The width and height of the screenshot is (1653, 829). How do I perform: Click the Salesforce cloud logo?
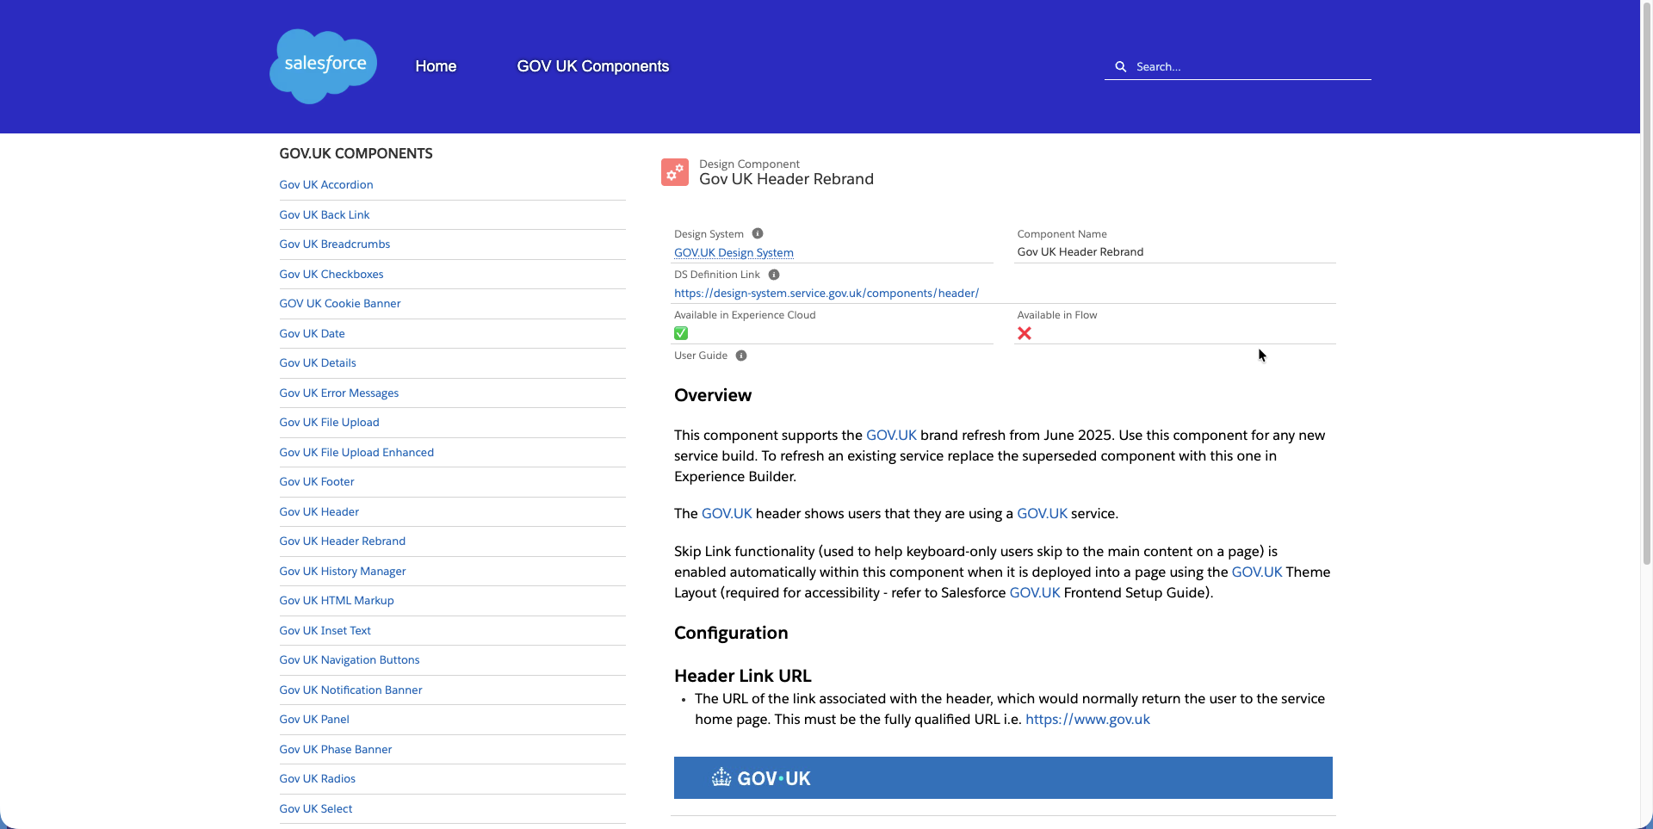(x=324, y=65)
